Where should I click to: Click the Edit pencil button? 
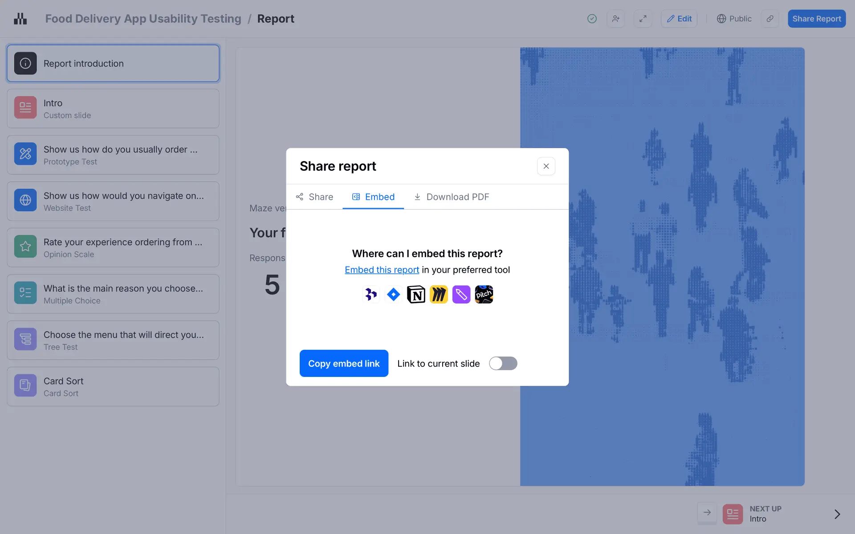click(x=679, y=19)
